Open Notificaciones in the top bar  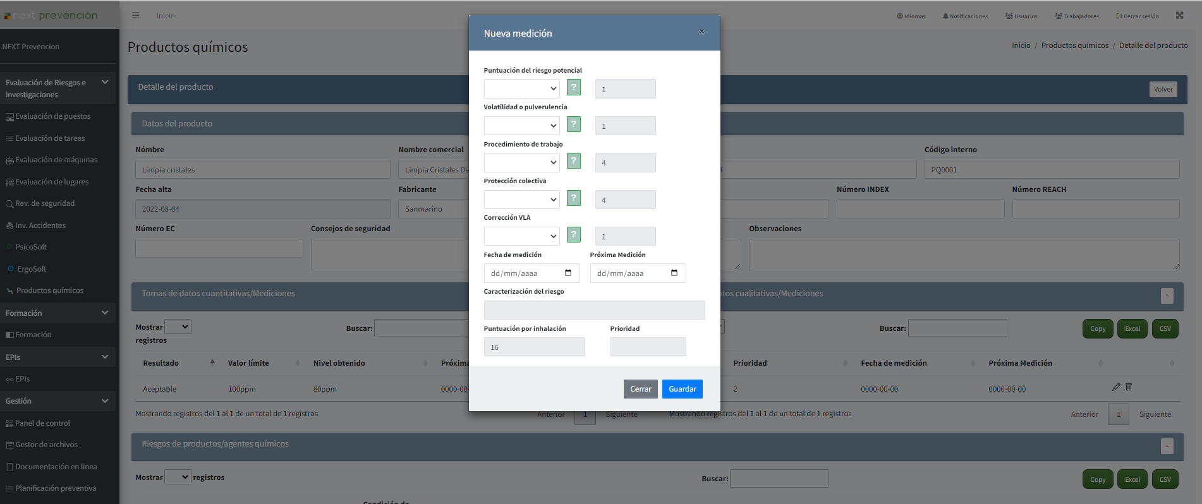click(965, 16)
